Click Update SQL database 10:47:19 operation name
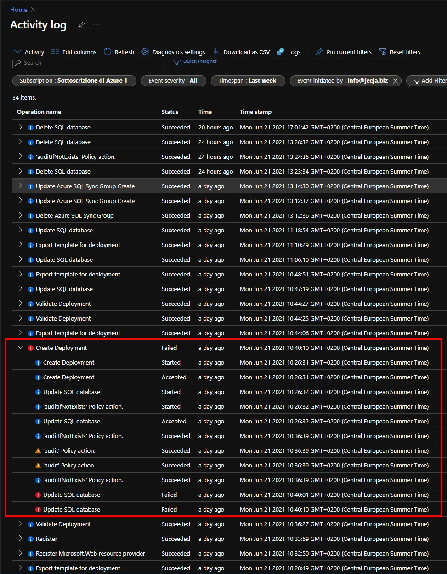 (x=64, y=289)
